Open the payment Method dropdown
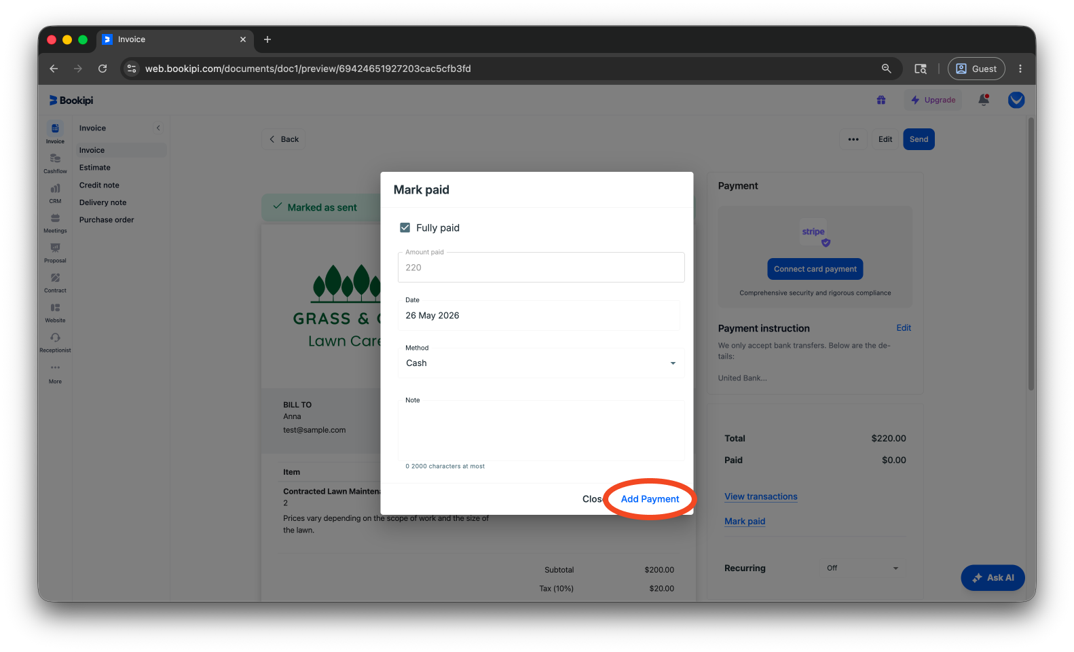 click(x=541, y=363)
